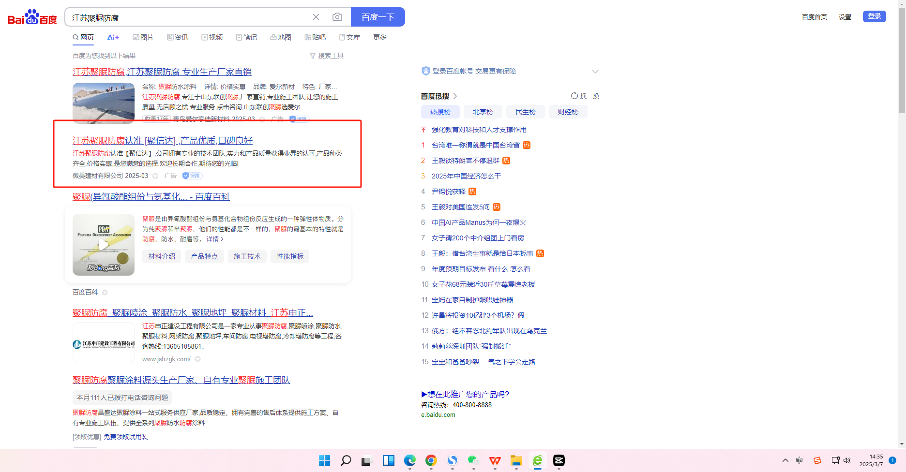Click the 百度一下 search button
The image size is (906, 472).
point(377,17)
